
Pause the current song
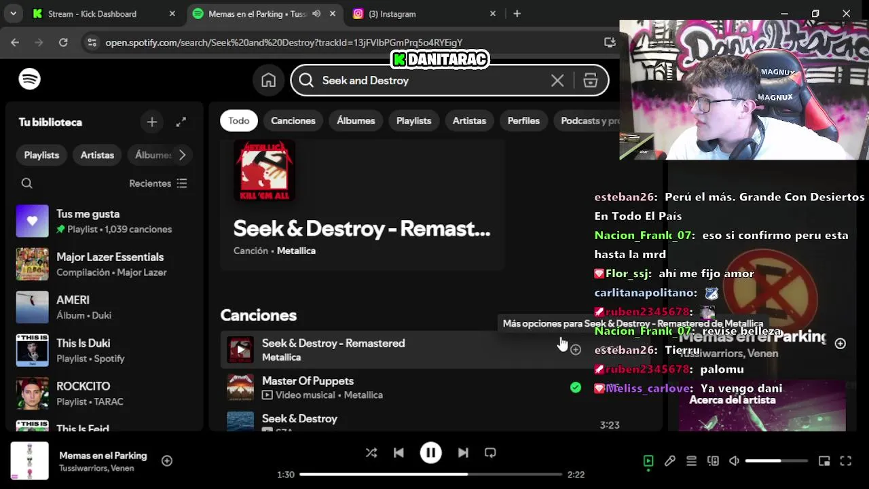point(430,453)
